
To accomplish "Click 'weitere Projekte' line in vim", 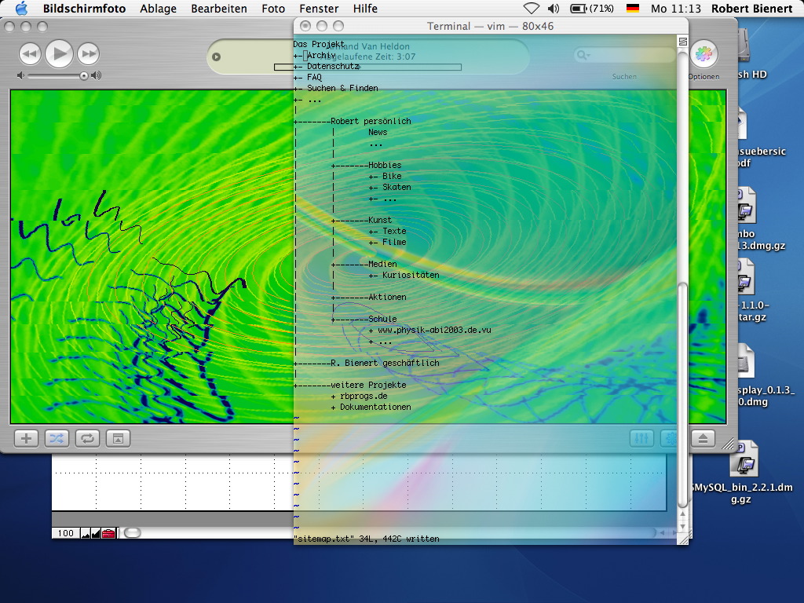I will (368, 385).
